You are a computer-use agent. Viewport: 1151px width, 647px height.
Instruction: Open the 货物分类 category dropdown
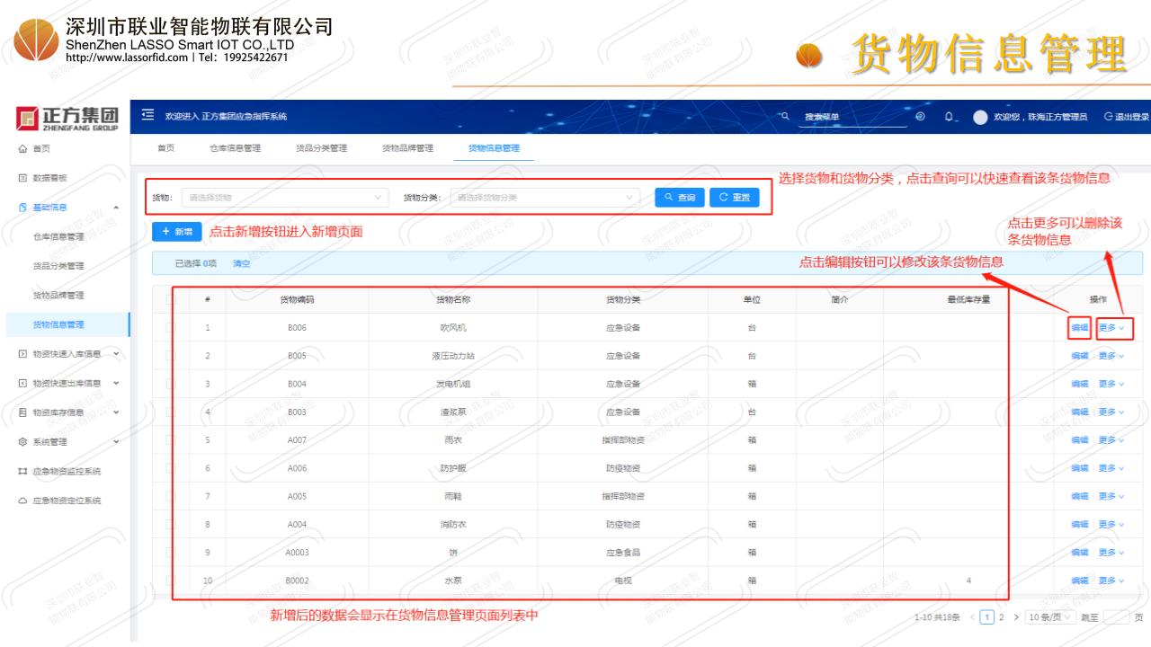(544, 198)
